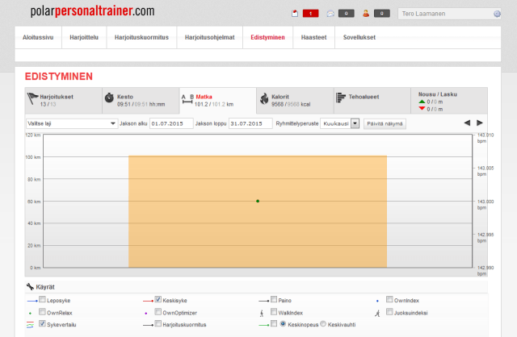
Task: Toggle the Sykevertailu checkbox
Action: click(x=43, y=324)
